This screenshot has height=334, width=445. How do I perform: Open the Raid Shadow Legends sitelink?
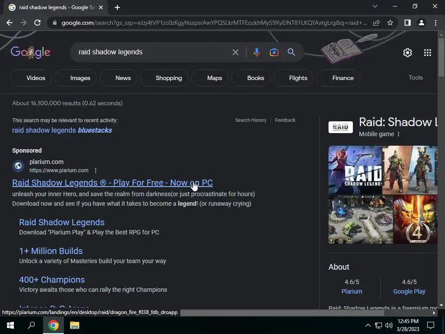pyautogui.click(x=62, y=222)
